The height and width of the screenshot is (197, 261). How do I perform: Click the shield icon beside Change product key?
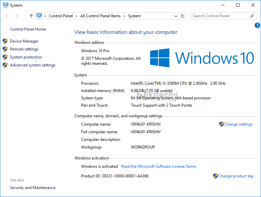pyautogui.click(x=215, y=176)
